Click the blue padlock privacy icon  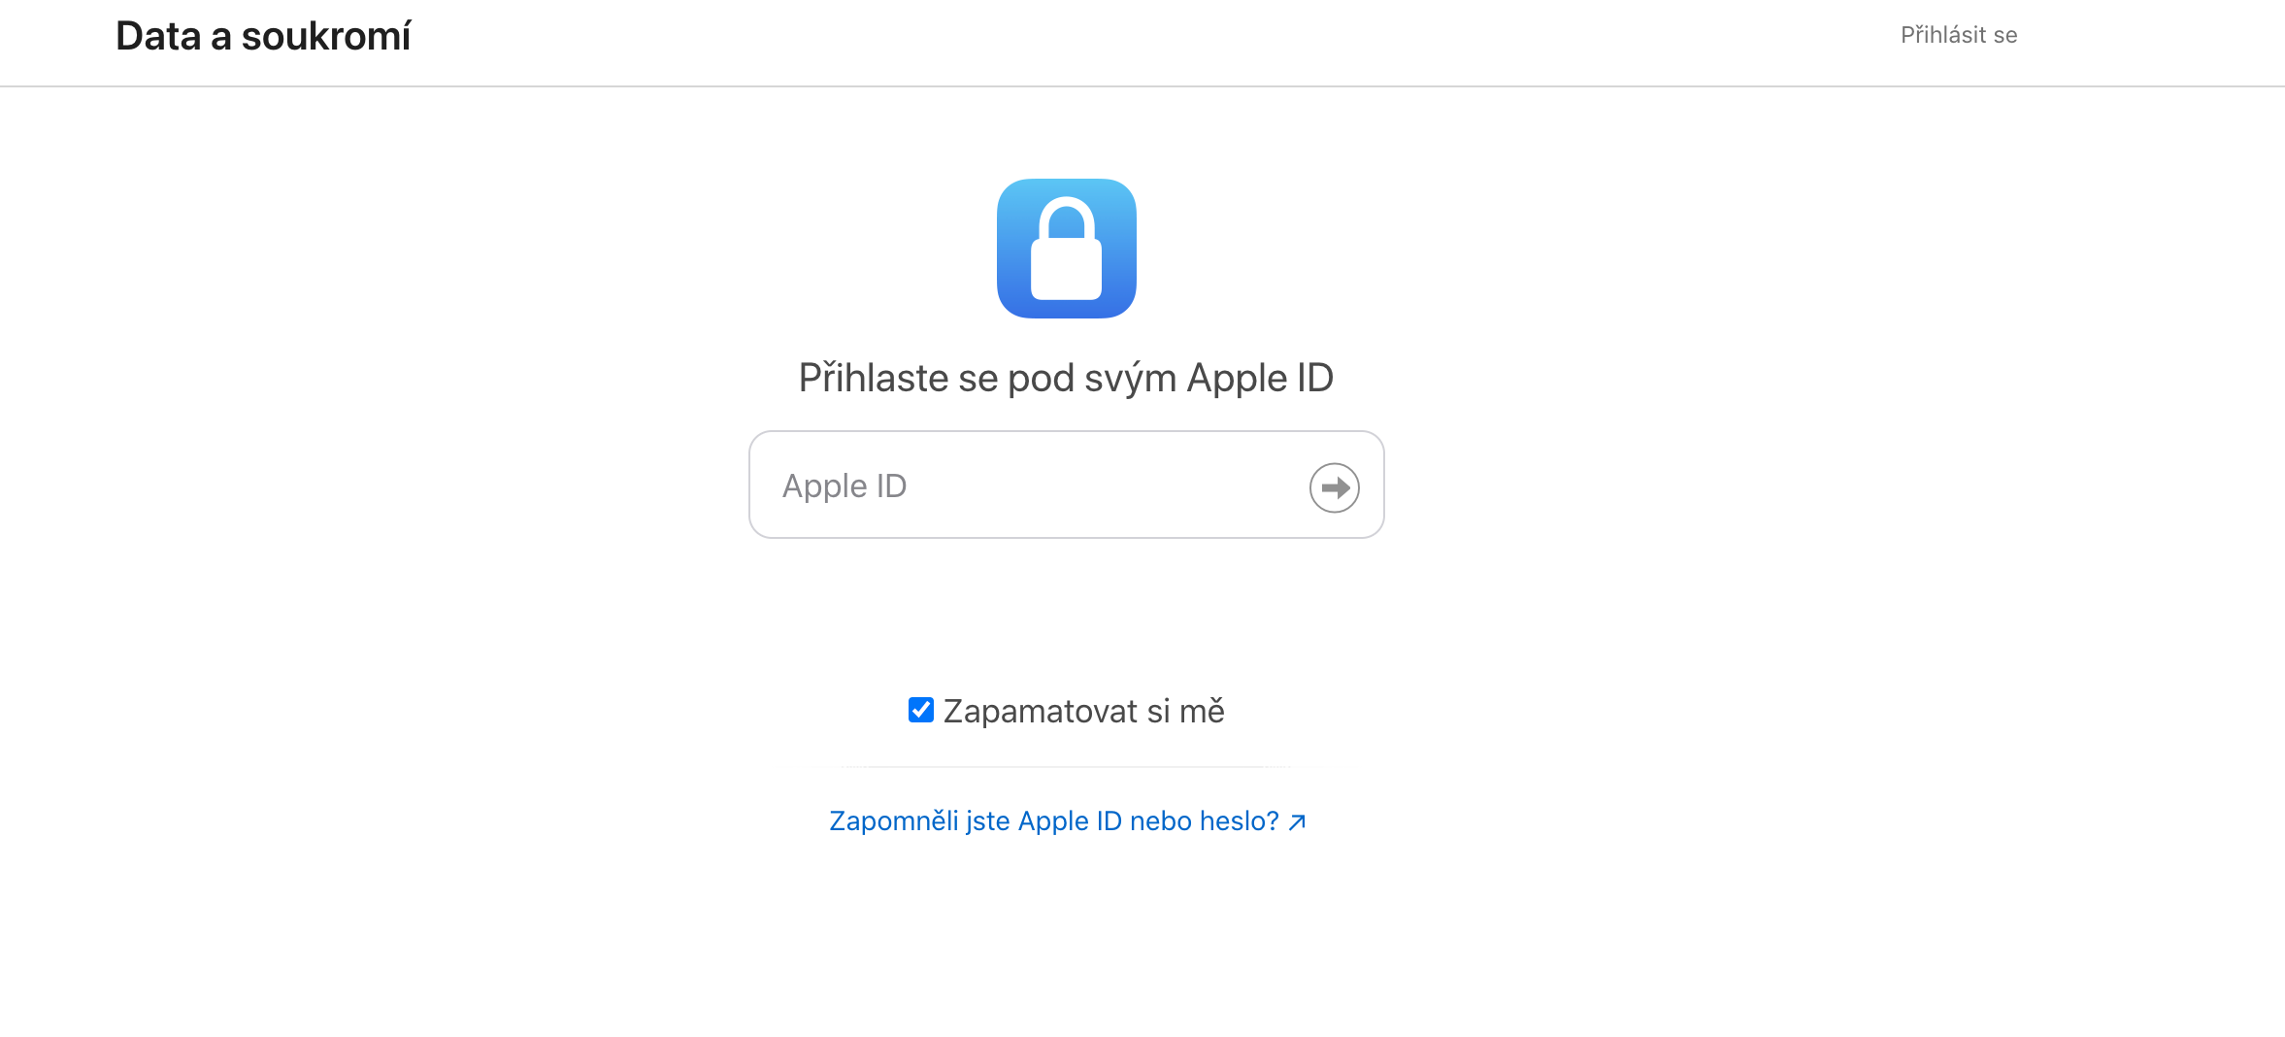pos(1066,249)
